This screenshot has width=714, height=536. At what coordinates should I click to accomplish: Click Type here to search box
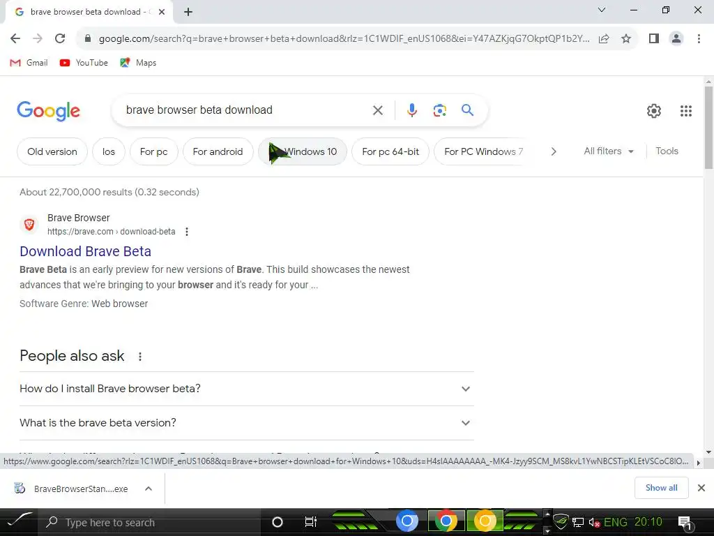149,522
